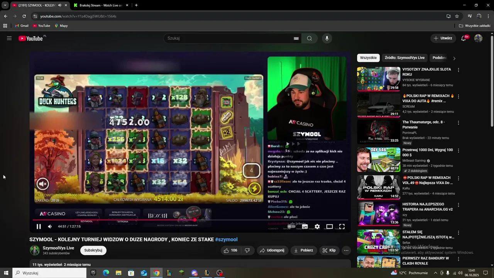
Task: Open options for Przetrwaj 1000 Dni video
Action: click(458, 151)
